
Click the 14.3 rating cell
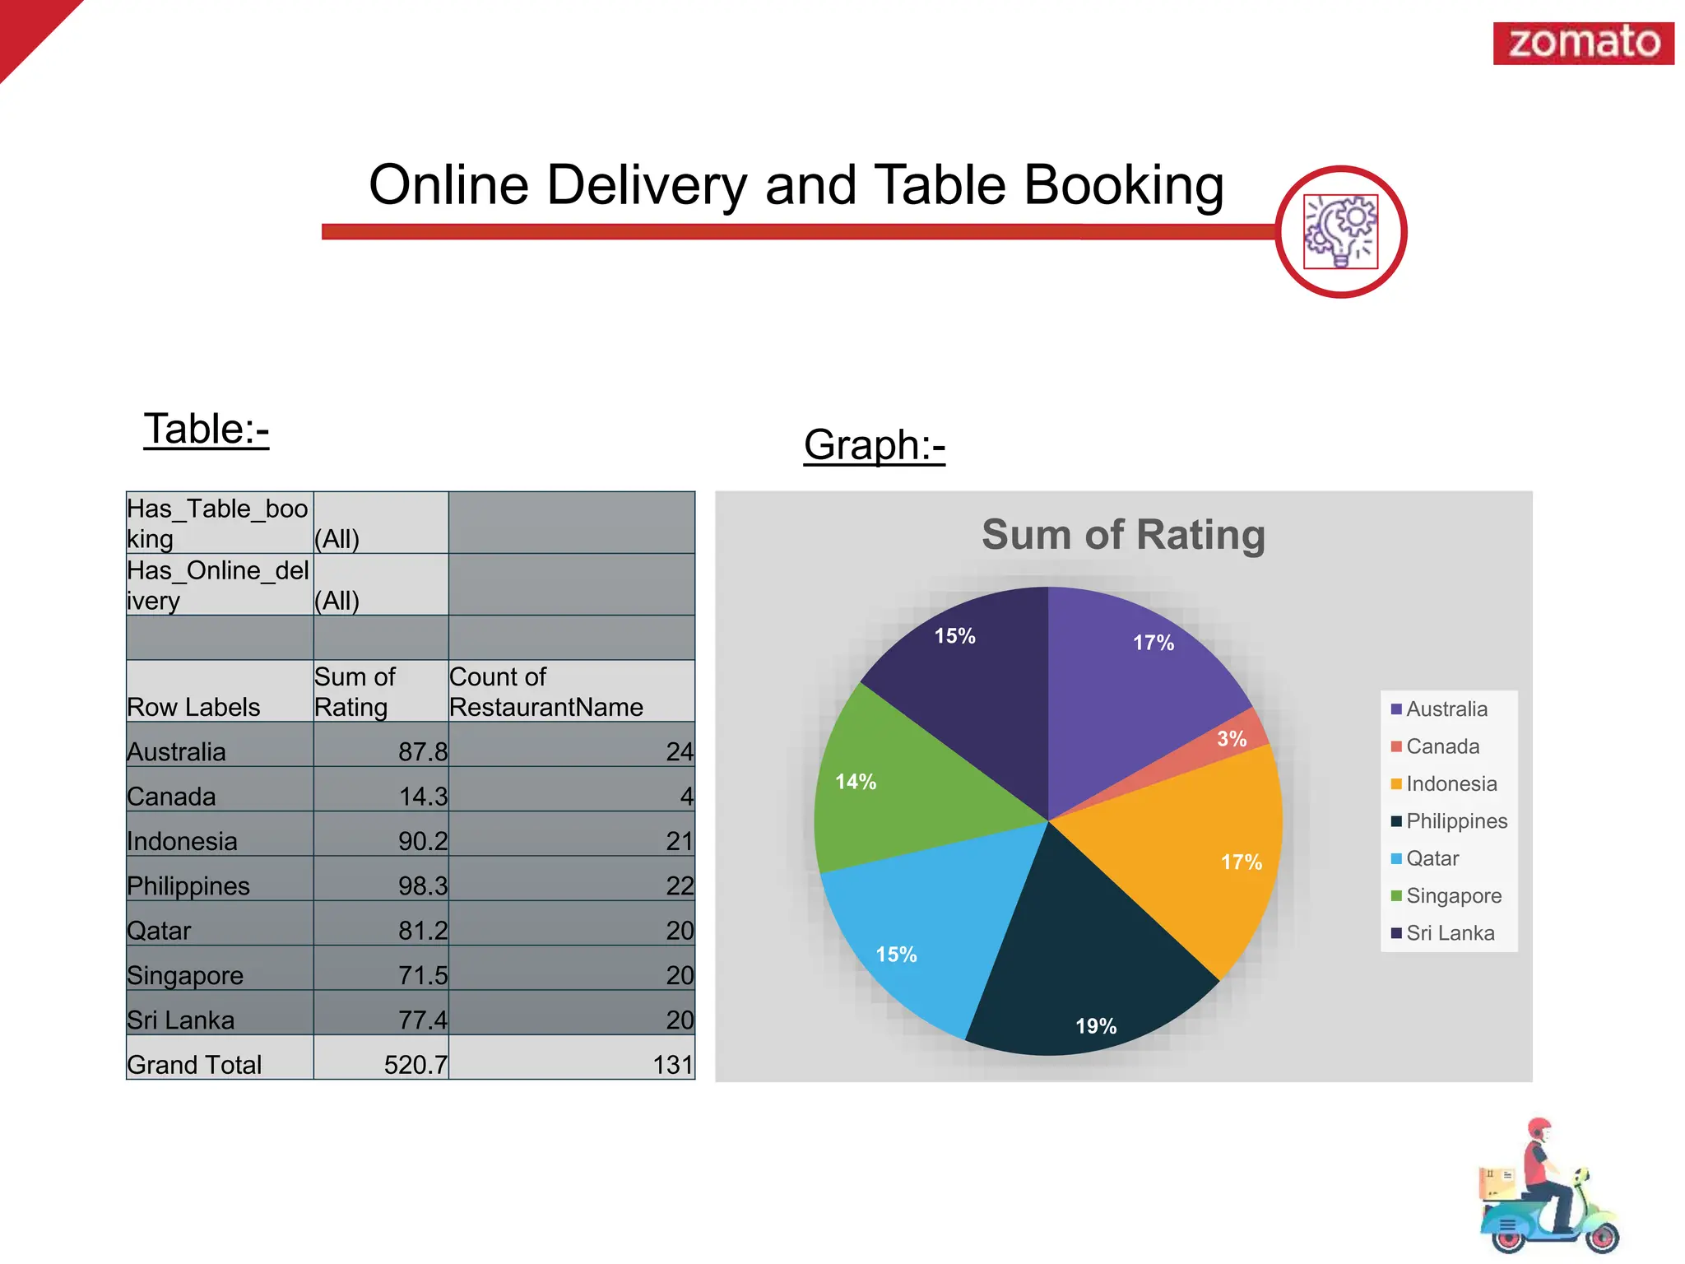click(x=381, y=790)
